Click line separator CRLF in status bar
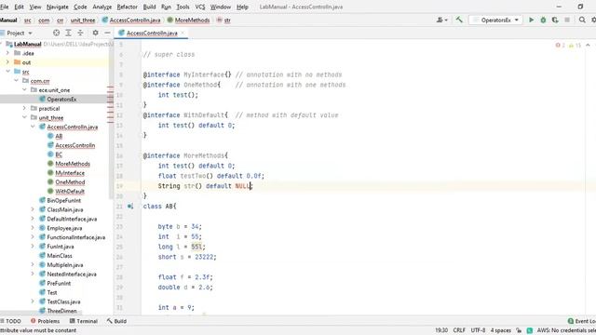The width and height of the screenshot is (596, 335). (459, 330)
